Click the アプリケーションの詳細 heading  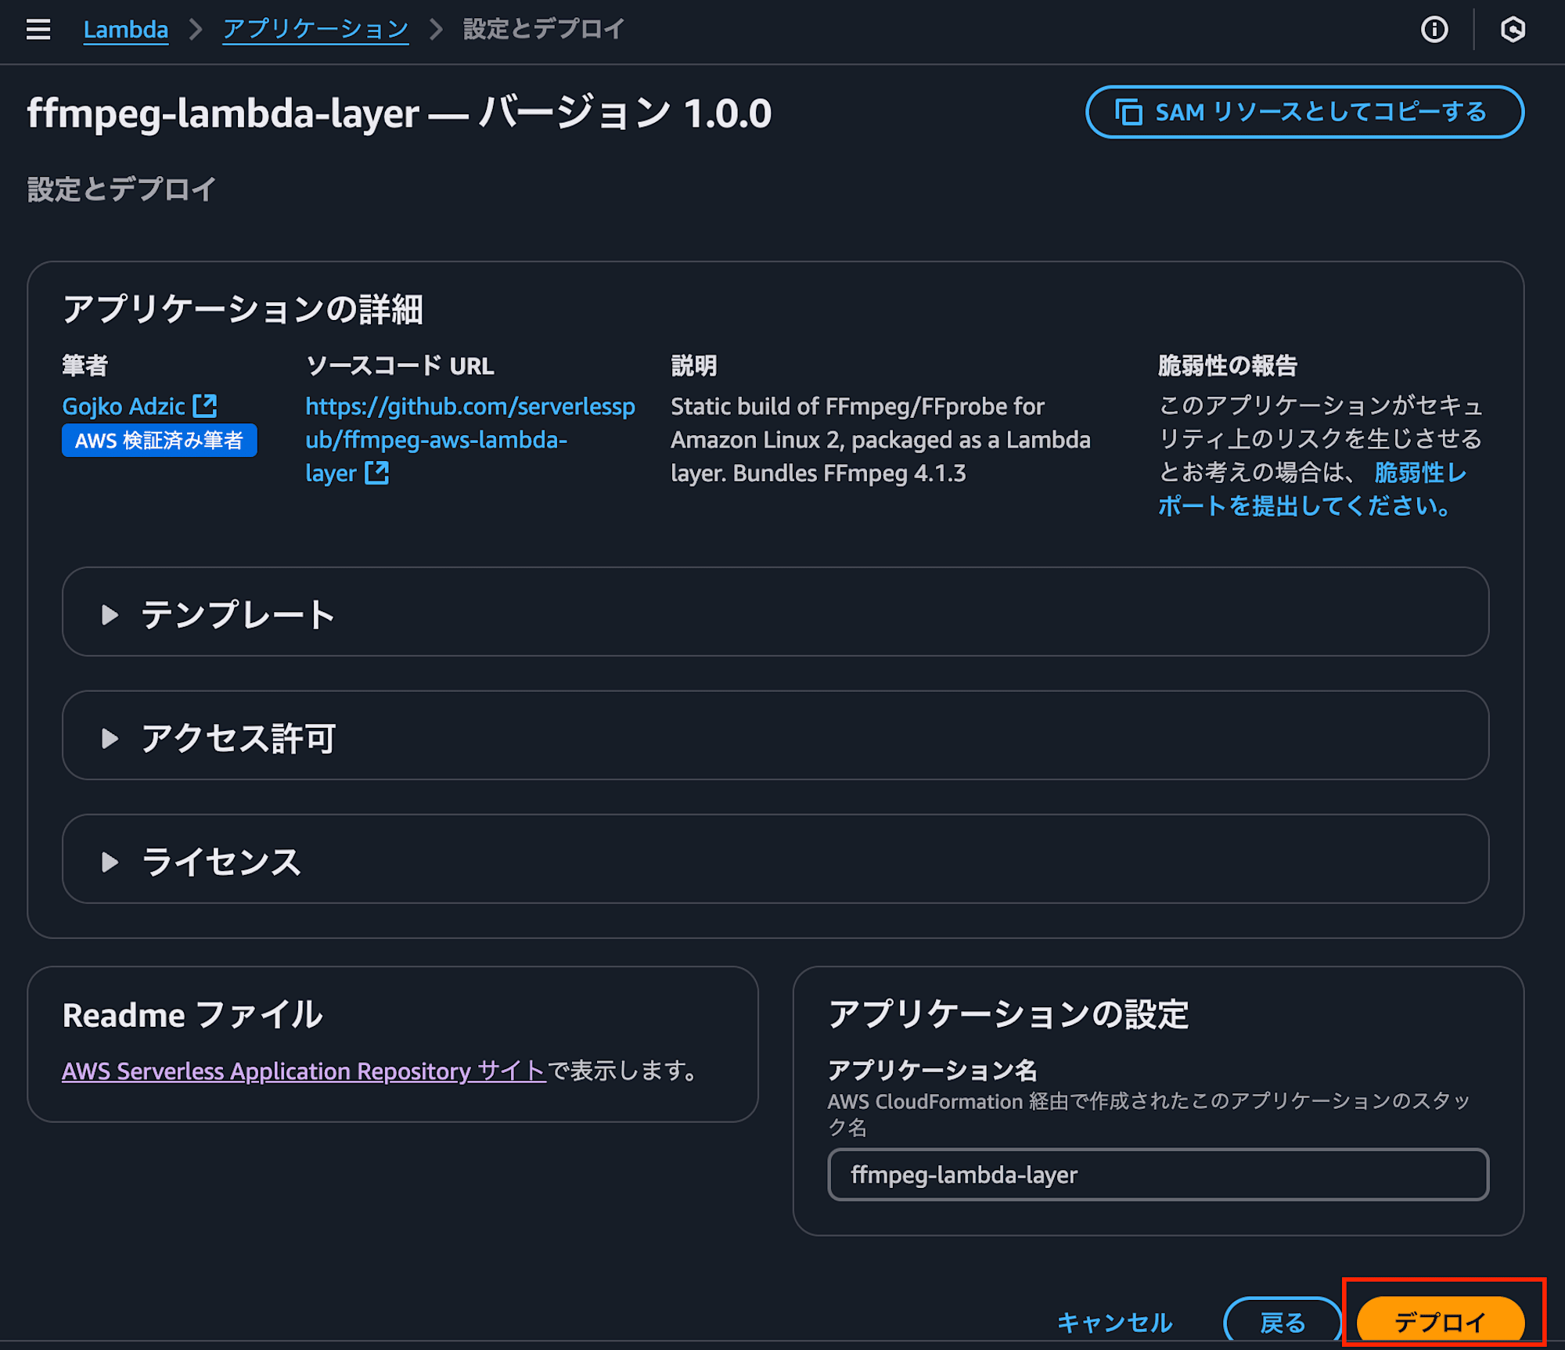click(243, 309)
